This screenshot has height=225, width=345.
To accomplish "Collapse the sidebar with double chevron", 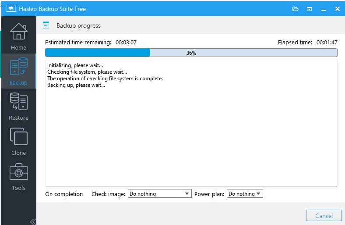I will 33,221.
